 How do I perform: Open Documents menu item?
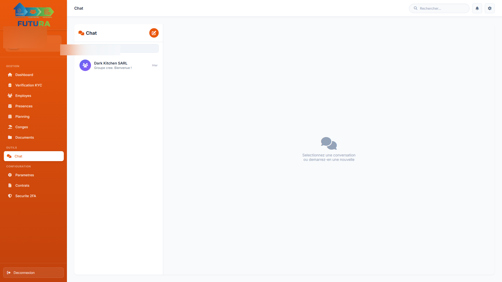point(25,137)
